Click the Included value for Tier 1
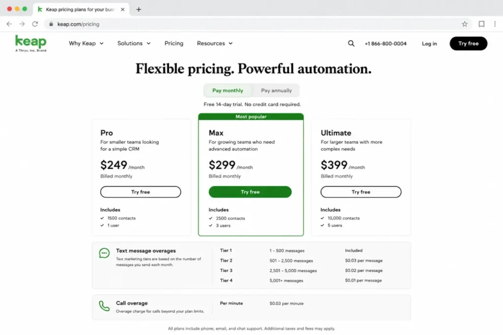503x335 pixels. point(354,251)
